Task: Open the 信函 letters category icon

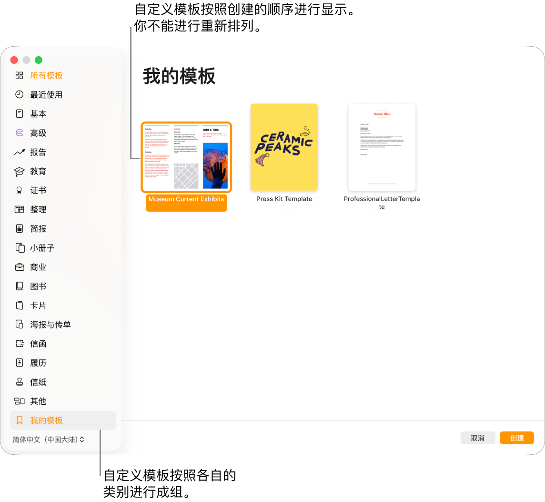Action: point(20,344)
